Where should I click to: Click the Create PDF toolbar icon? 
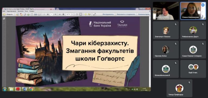point(18,14)
